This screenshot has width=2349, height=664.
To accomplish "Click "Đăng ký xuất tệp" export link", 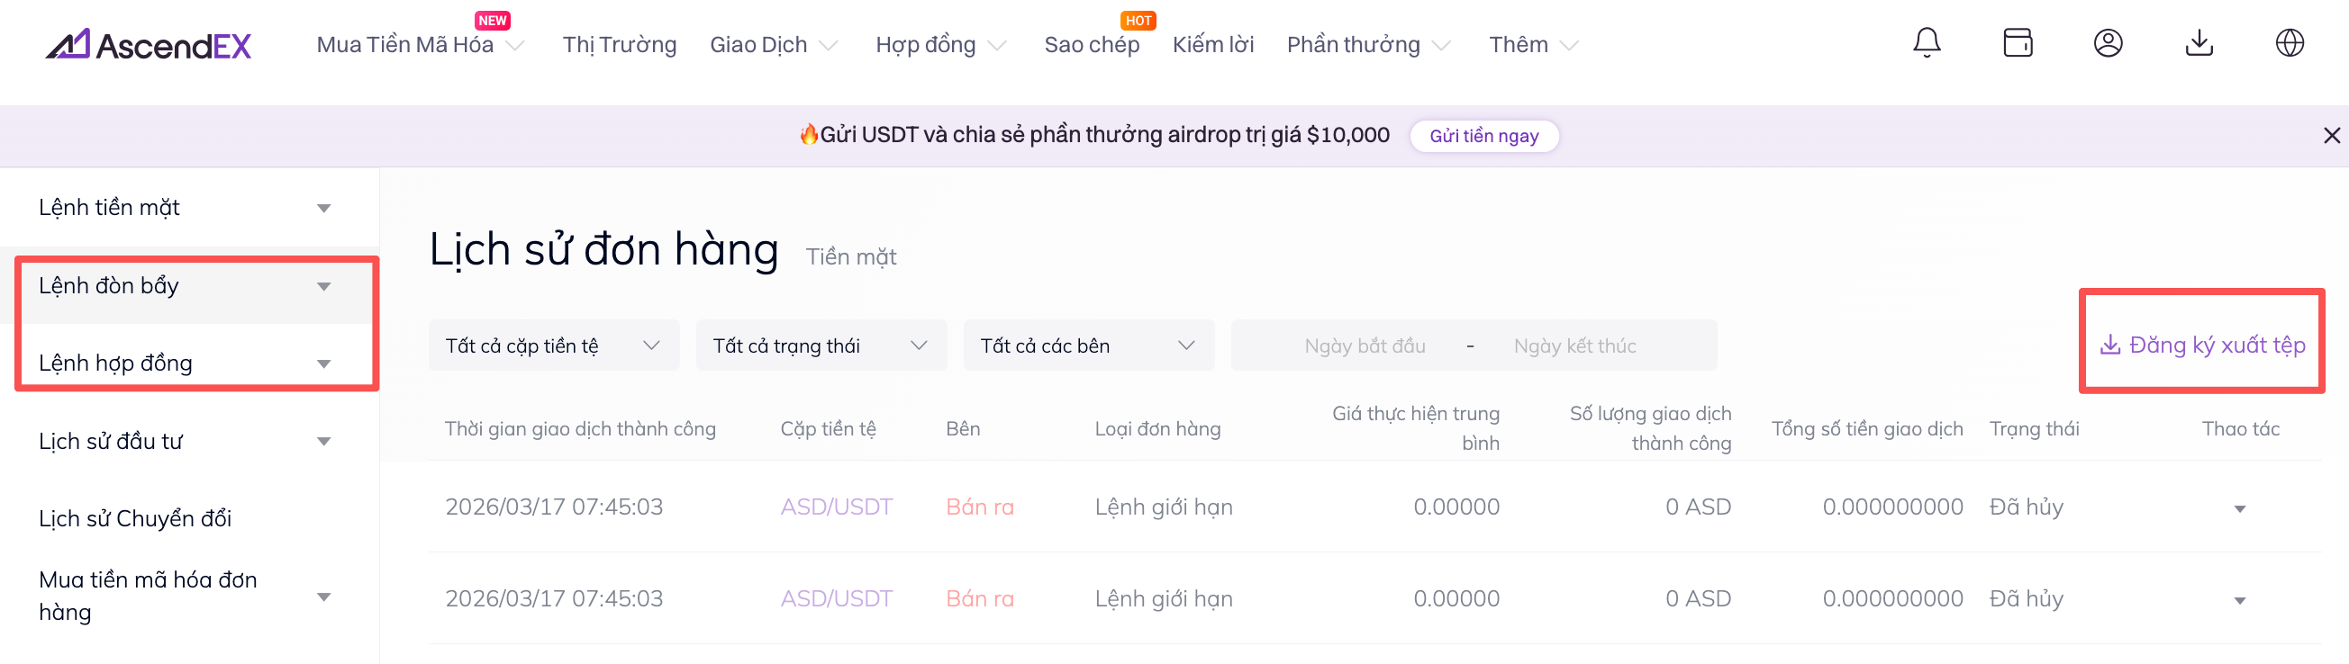I will [x=2203, y=345].
